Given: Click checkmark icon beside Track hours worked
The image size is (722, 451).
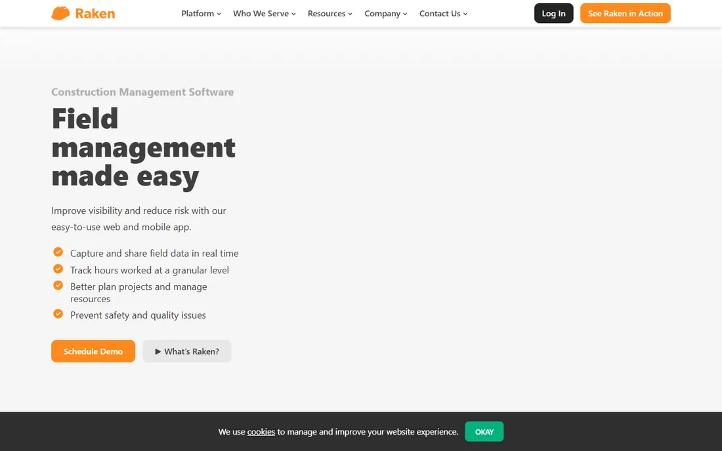Looking at the screenshot, I should point(58,269).
